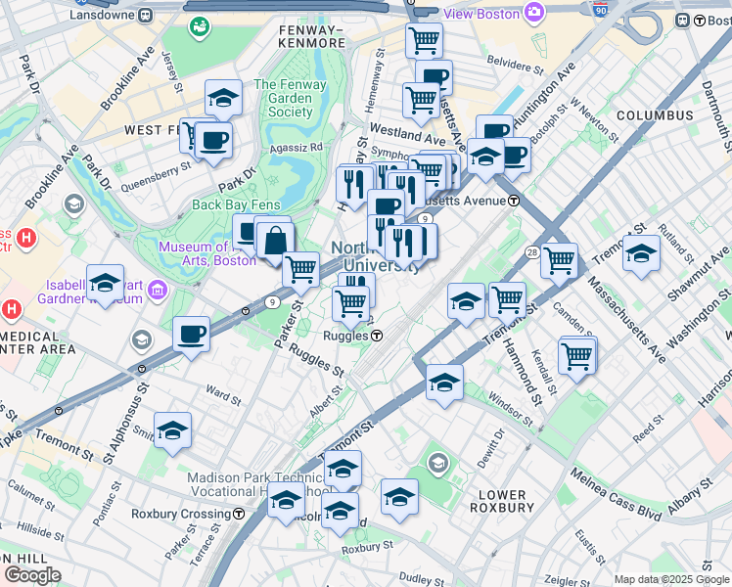Click the graduation cap marker near Smith St
732x587 pixels.
[x=173, y=431]
